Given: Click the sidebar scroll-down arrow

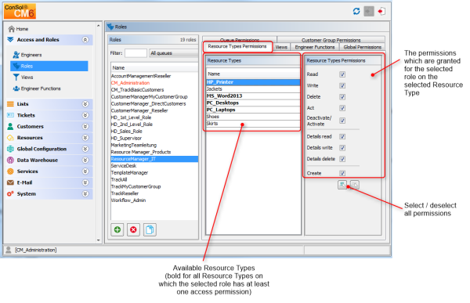Looking at the screenshot, I should tap(99, 240).
